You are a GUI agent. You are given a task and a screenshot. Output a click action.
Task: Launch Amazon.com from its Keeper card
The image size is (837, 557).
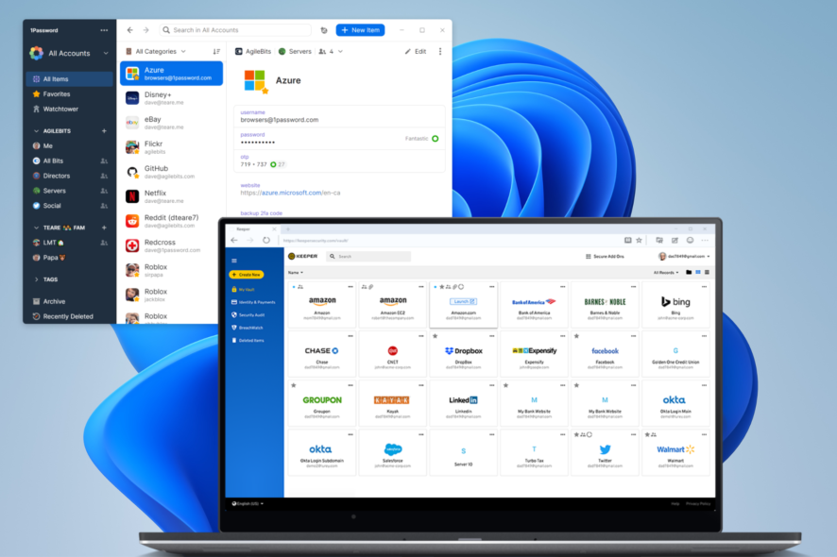463,301
